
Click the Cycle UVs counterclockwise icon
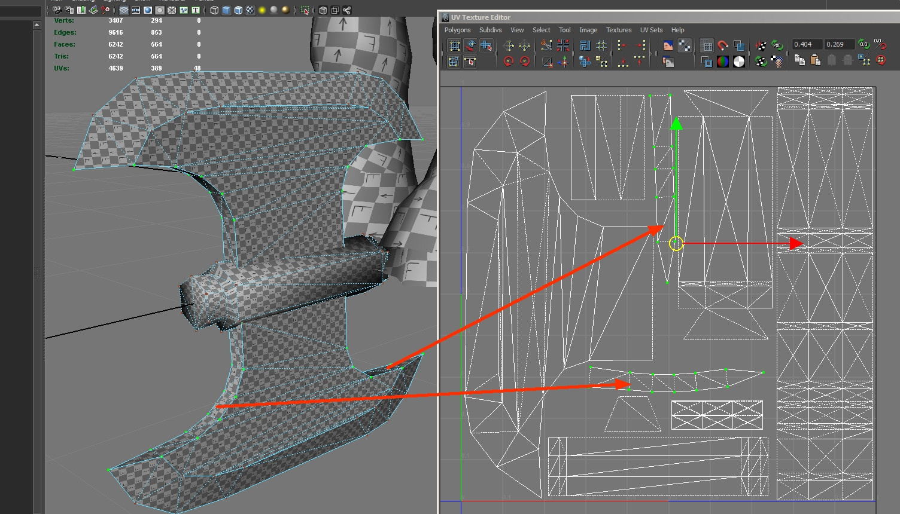coord(880,60)
